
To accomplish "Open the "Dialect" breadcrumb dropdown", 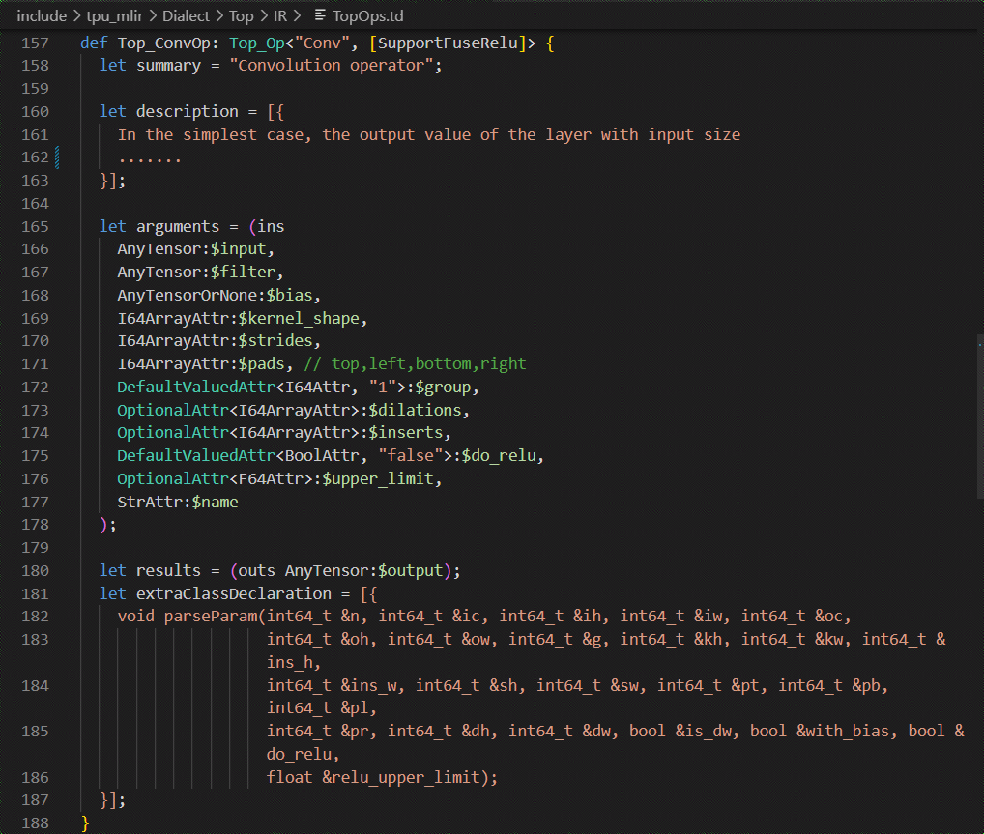I will pos(188,16).
